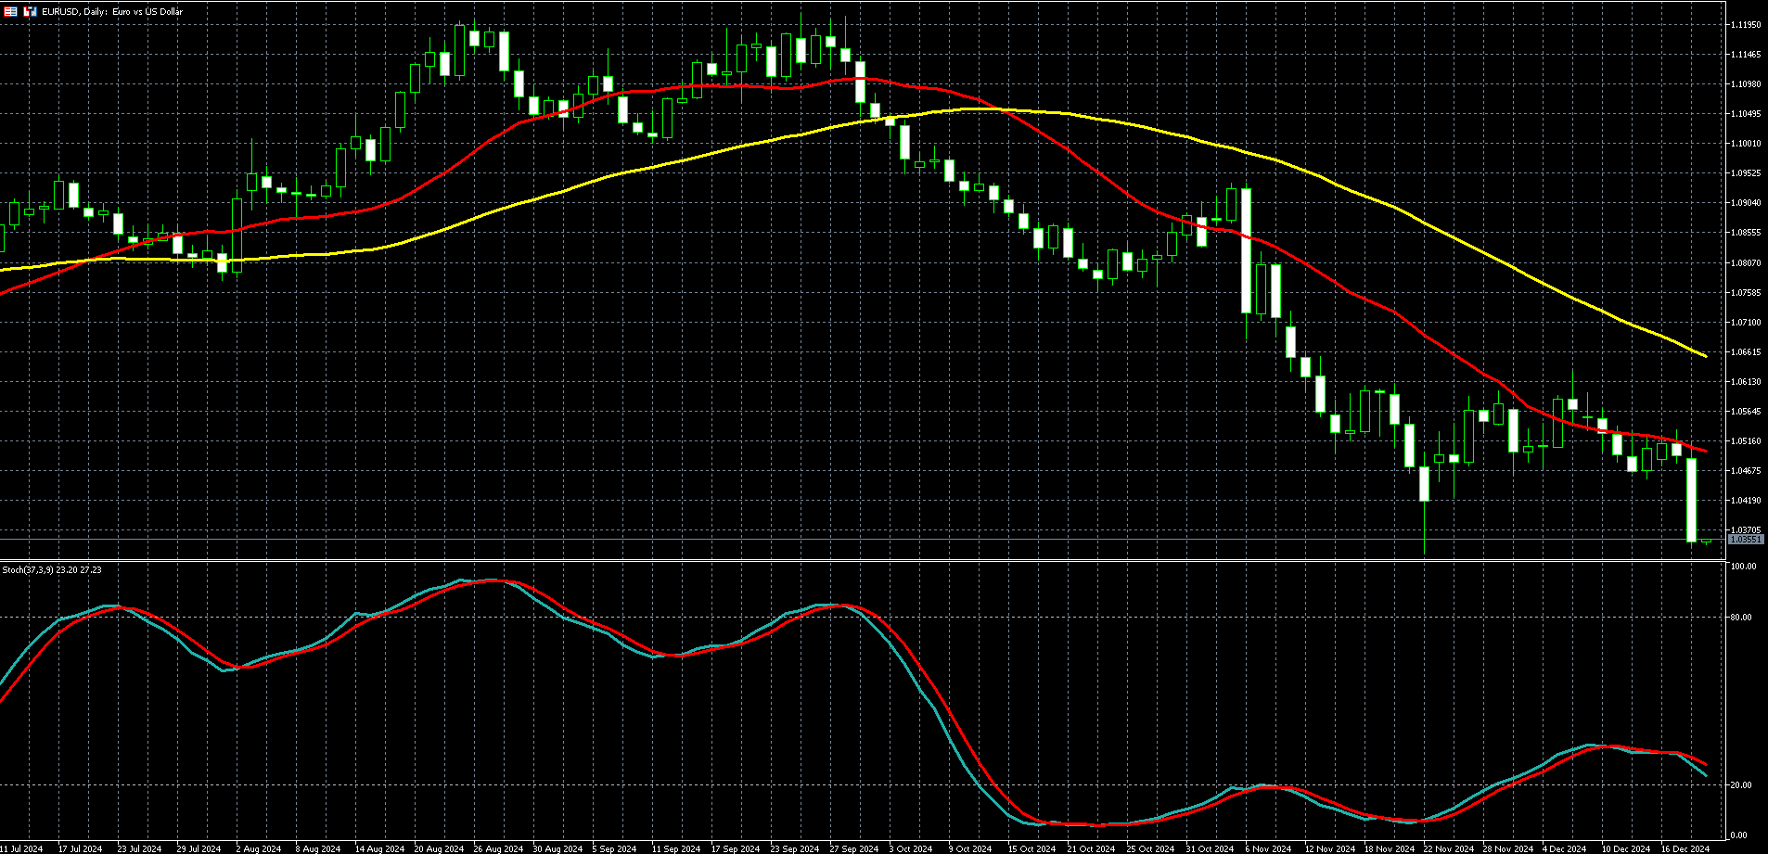Click the 100.00 label on the stochastic scale
The width and height of the screenshot is (1768, 854).
pos(1744,567)
